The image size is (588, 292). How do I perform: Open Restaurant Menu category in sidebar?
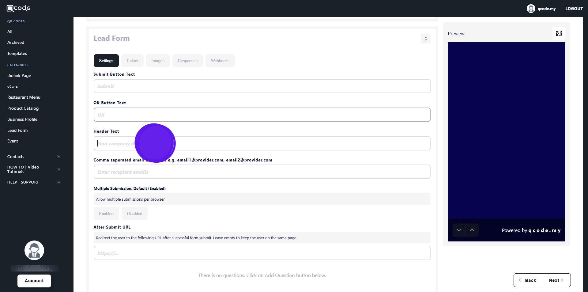pyautogui.click(x=24, y=97)
